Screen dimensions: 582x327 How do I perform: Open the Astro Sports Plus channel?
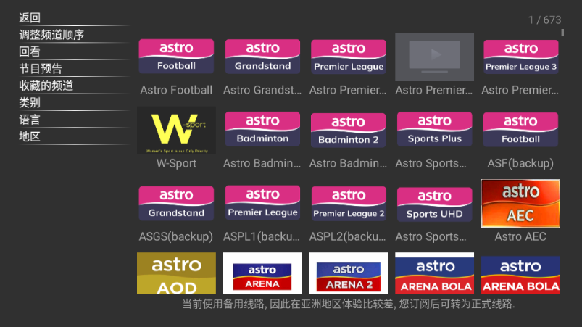434,131
